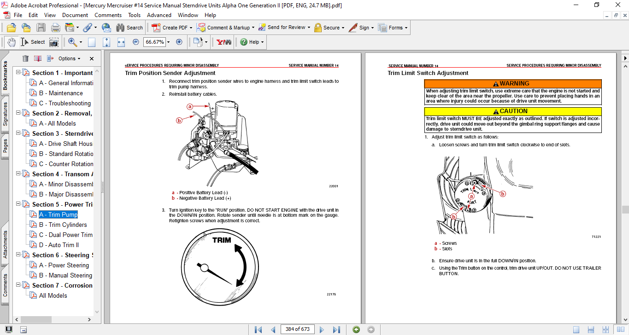Delete the selected bookmark with trash icon
629x335 pixels.
25,58
